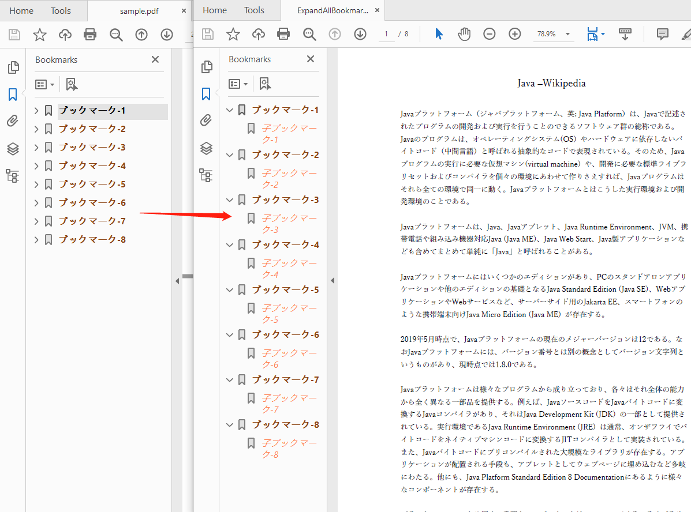The image size is (691, 512).
Task: Expand ブックマーク-2 in sample.pdf window
Action: coord(36,129)
